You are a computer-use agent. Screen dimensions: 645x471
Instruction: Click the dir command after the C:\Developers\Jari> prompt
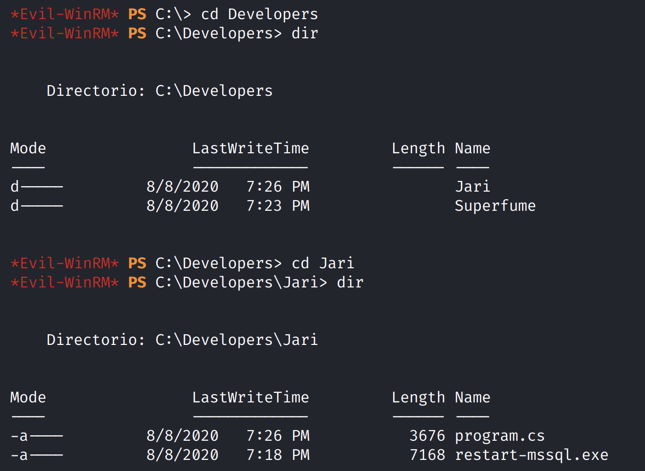(350, 282)
